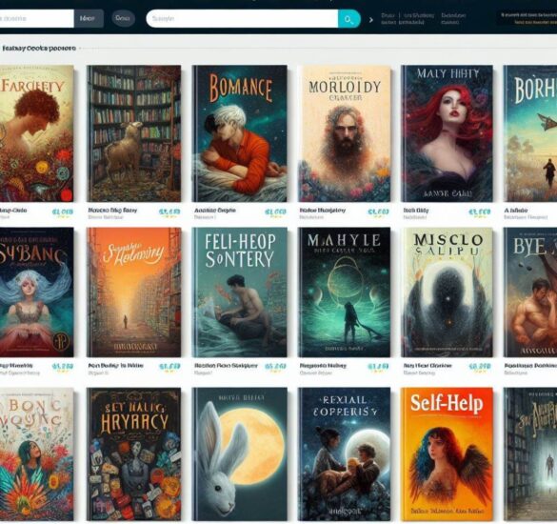Open the dark library corridor cover in the bottom row

click(x=530, y=454)
